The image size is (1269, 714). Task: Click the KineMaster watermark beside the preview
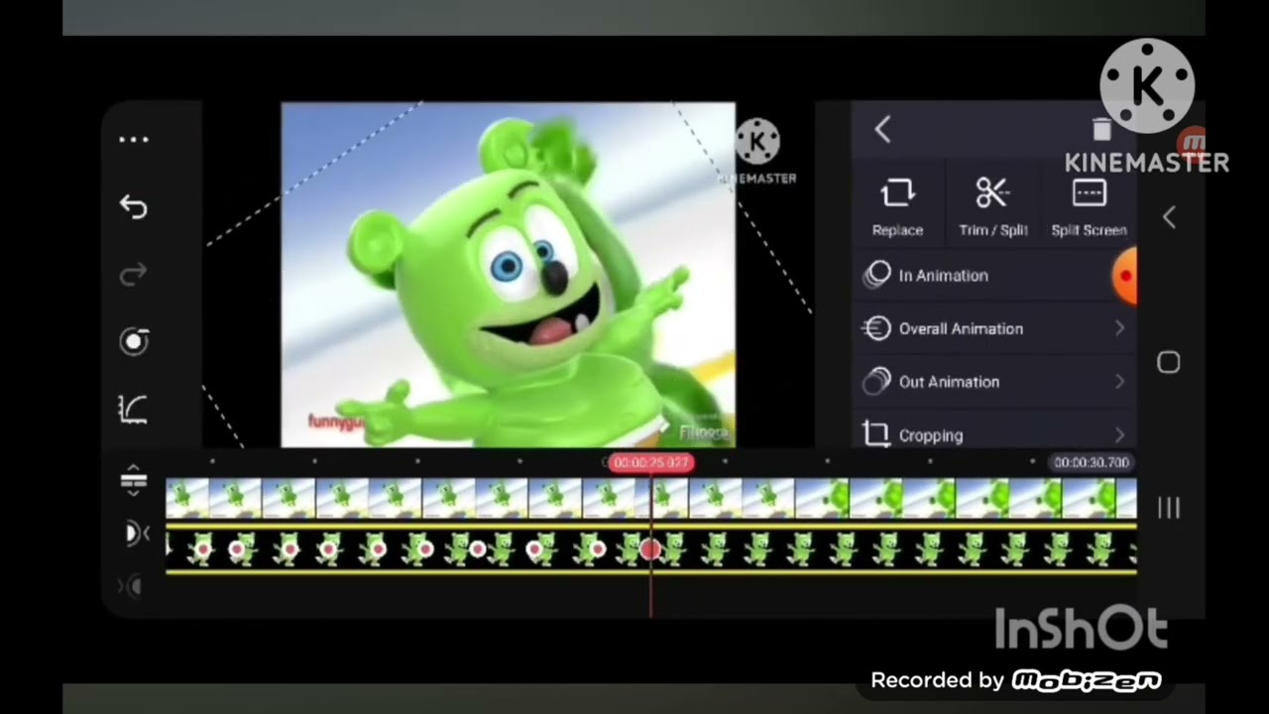(758, 153)
